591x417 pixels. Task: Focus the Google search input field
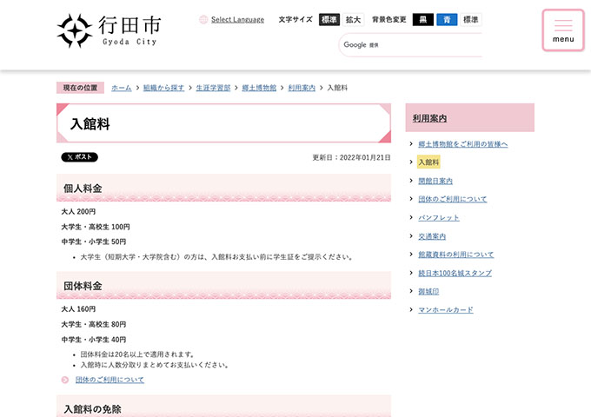pyautogui.click(x=411, y=45)
